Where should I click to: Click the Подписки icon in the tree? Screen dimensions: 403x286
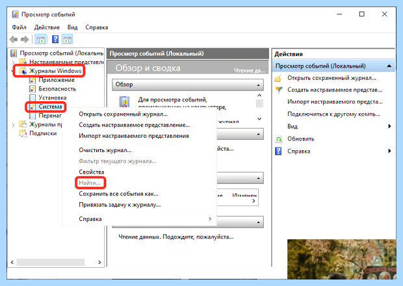(x=23, y=133)
